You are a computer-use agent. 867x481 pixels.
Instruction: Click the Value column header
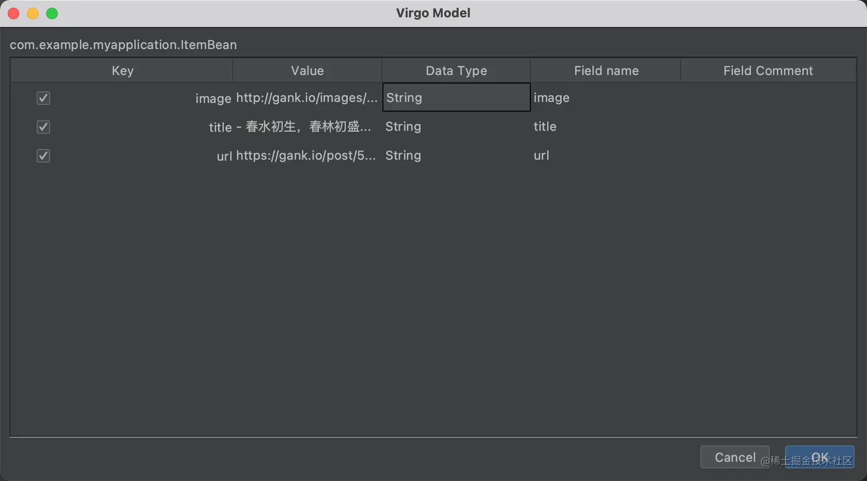pyautogui.click(x=307, y=71)
